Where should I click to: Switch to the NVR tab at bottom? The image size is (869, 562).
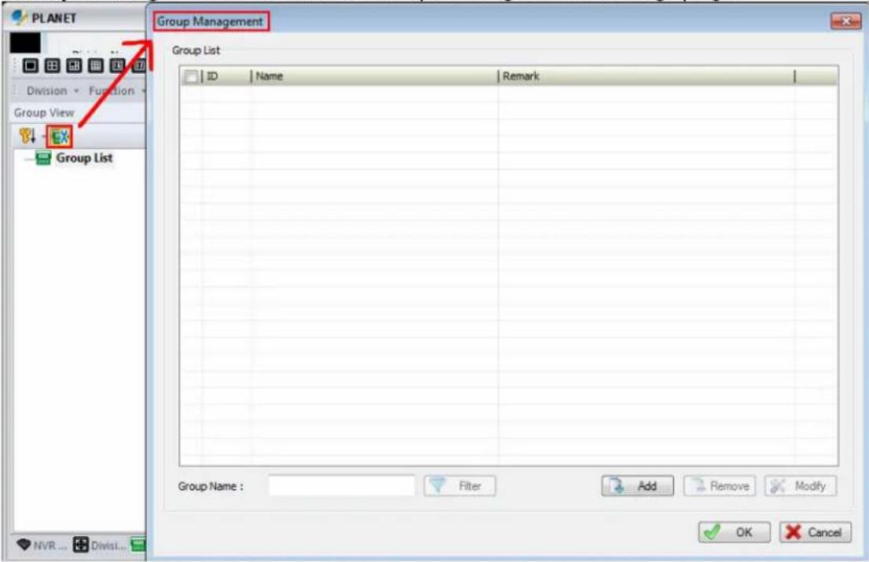[x=41, y=545]
